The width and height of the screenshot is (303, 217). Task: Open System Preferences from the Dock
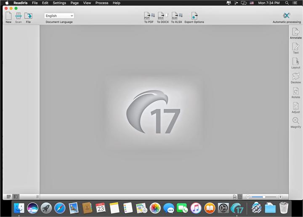coord(223,208)
